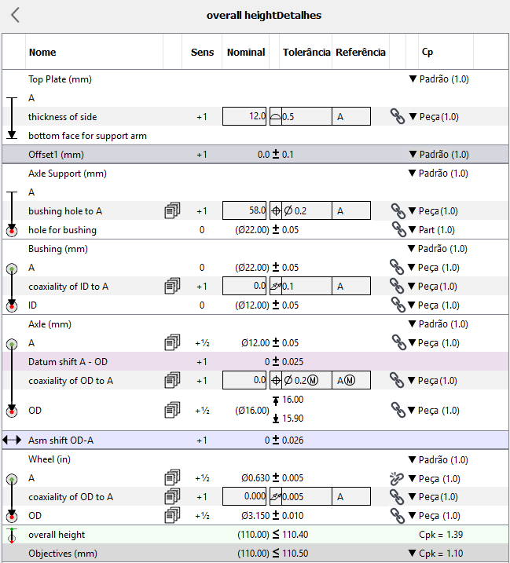This screenshot has width=510, height=563.
Task: Click copies icon on Wheel OD row
Action: tap(172, 516)
